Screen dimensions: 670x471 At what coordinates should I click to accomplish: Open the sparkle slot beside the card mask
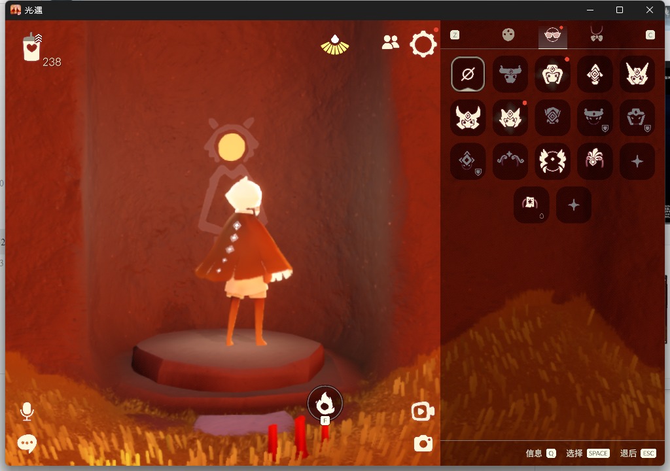click(573, 205)
